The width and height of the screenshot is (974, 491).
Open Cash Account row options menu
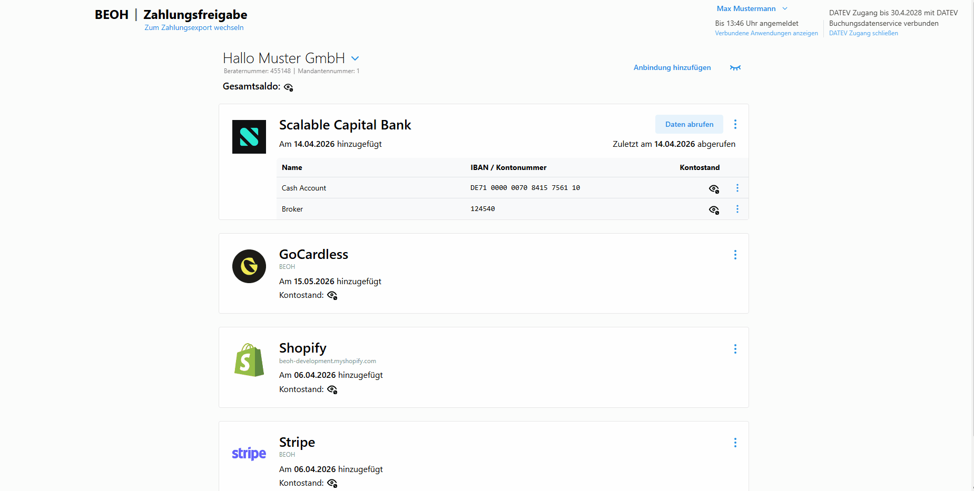(737, 188)
